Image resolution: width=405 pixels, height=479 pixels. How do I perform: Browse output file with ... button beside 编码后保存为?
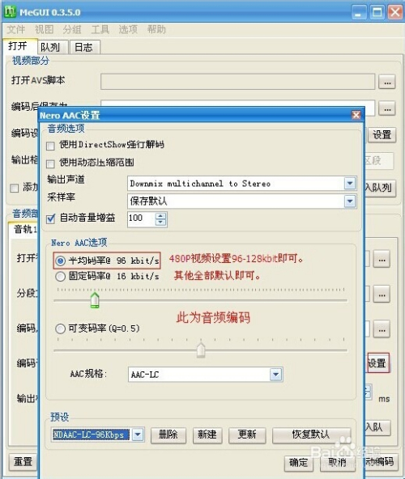pos(387,108)
